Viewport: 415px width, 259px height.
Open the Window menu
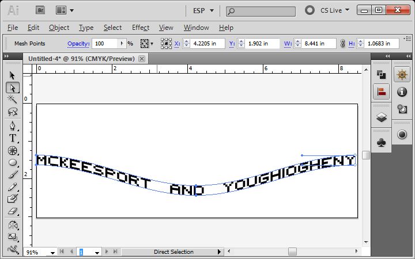coord(197,28)
